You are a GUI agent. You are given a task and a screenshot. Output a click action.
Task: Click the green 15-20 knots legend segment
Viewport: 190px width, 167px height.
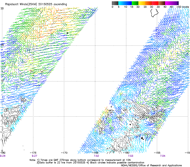pos(135,3)
